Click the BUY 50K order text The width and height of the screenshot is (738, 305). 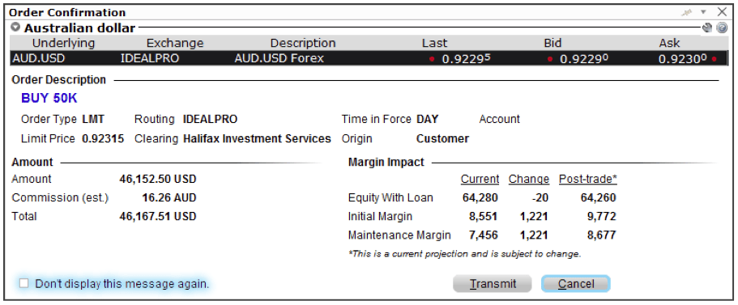[49, 98]
